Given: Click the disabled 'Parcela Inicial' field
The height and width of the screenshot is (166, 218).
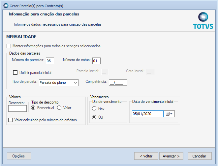Looking at the screenshot, I should tap(105, 72).
